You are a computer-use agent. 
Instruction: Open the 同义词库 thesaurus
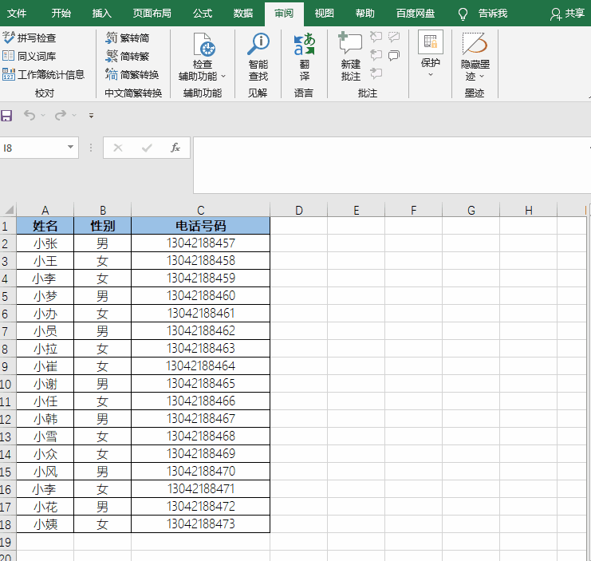click(x=30, y=56)
